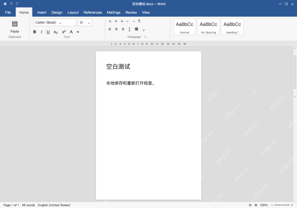Switch to the Home tab
Screen dimensions: 297x208
(24, 12)
